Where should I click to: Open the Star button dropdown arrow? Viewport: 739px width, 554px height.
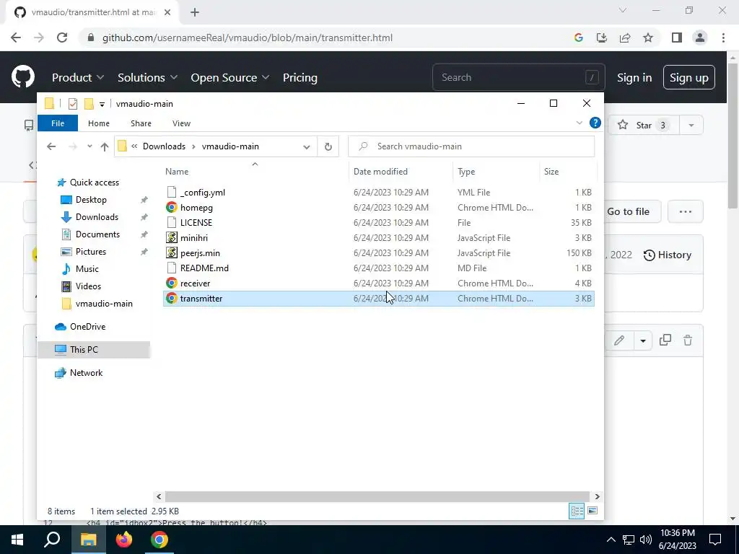[691, 126]
